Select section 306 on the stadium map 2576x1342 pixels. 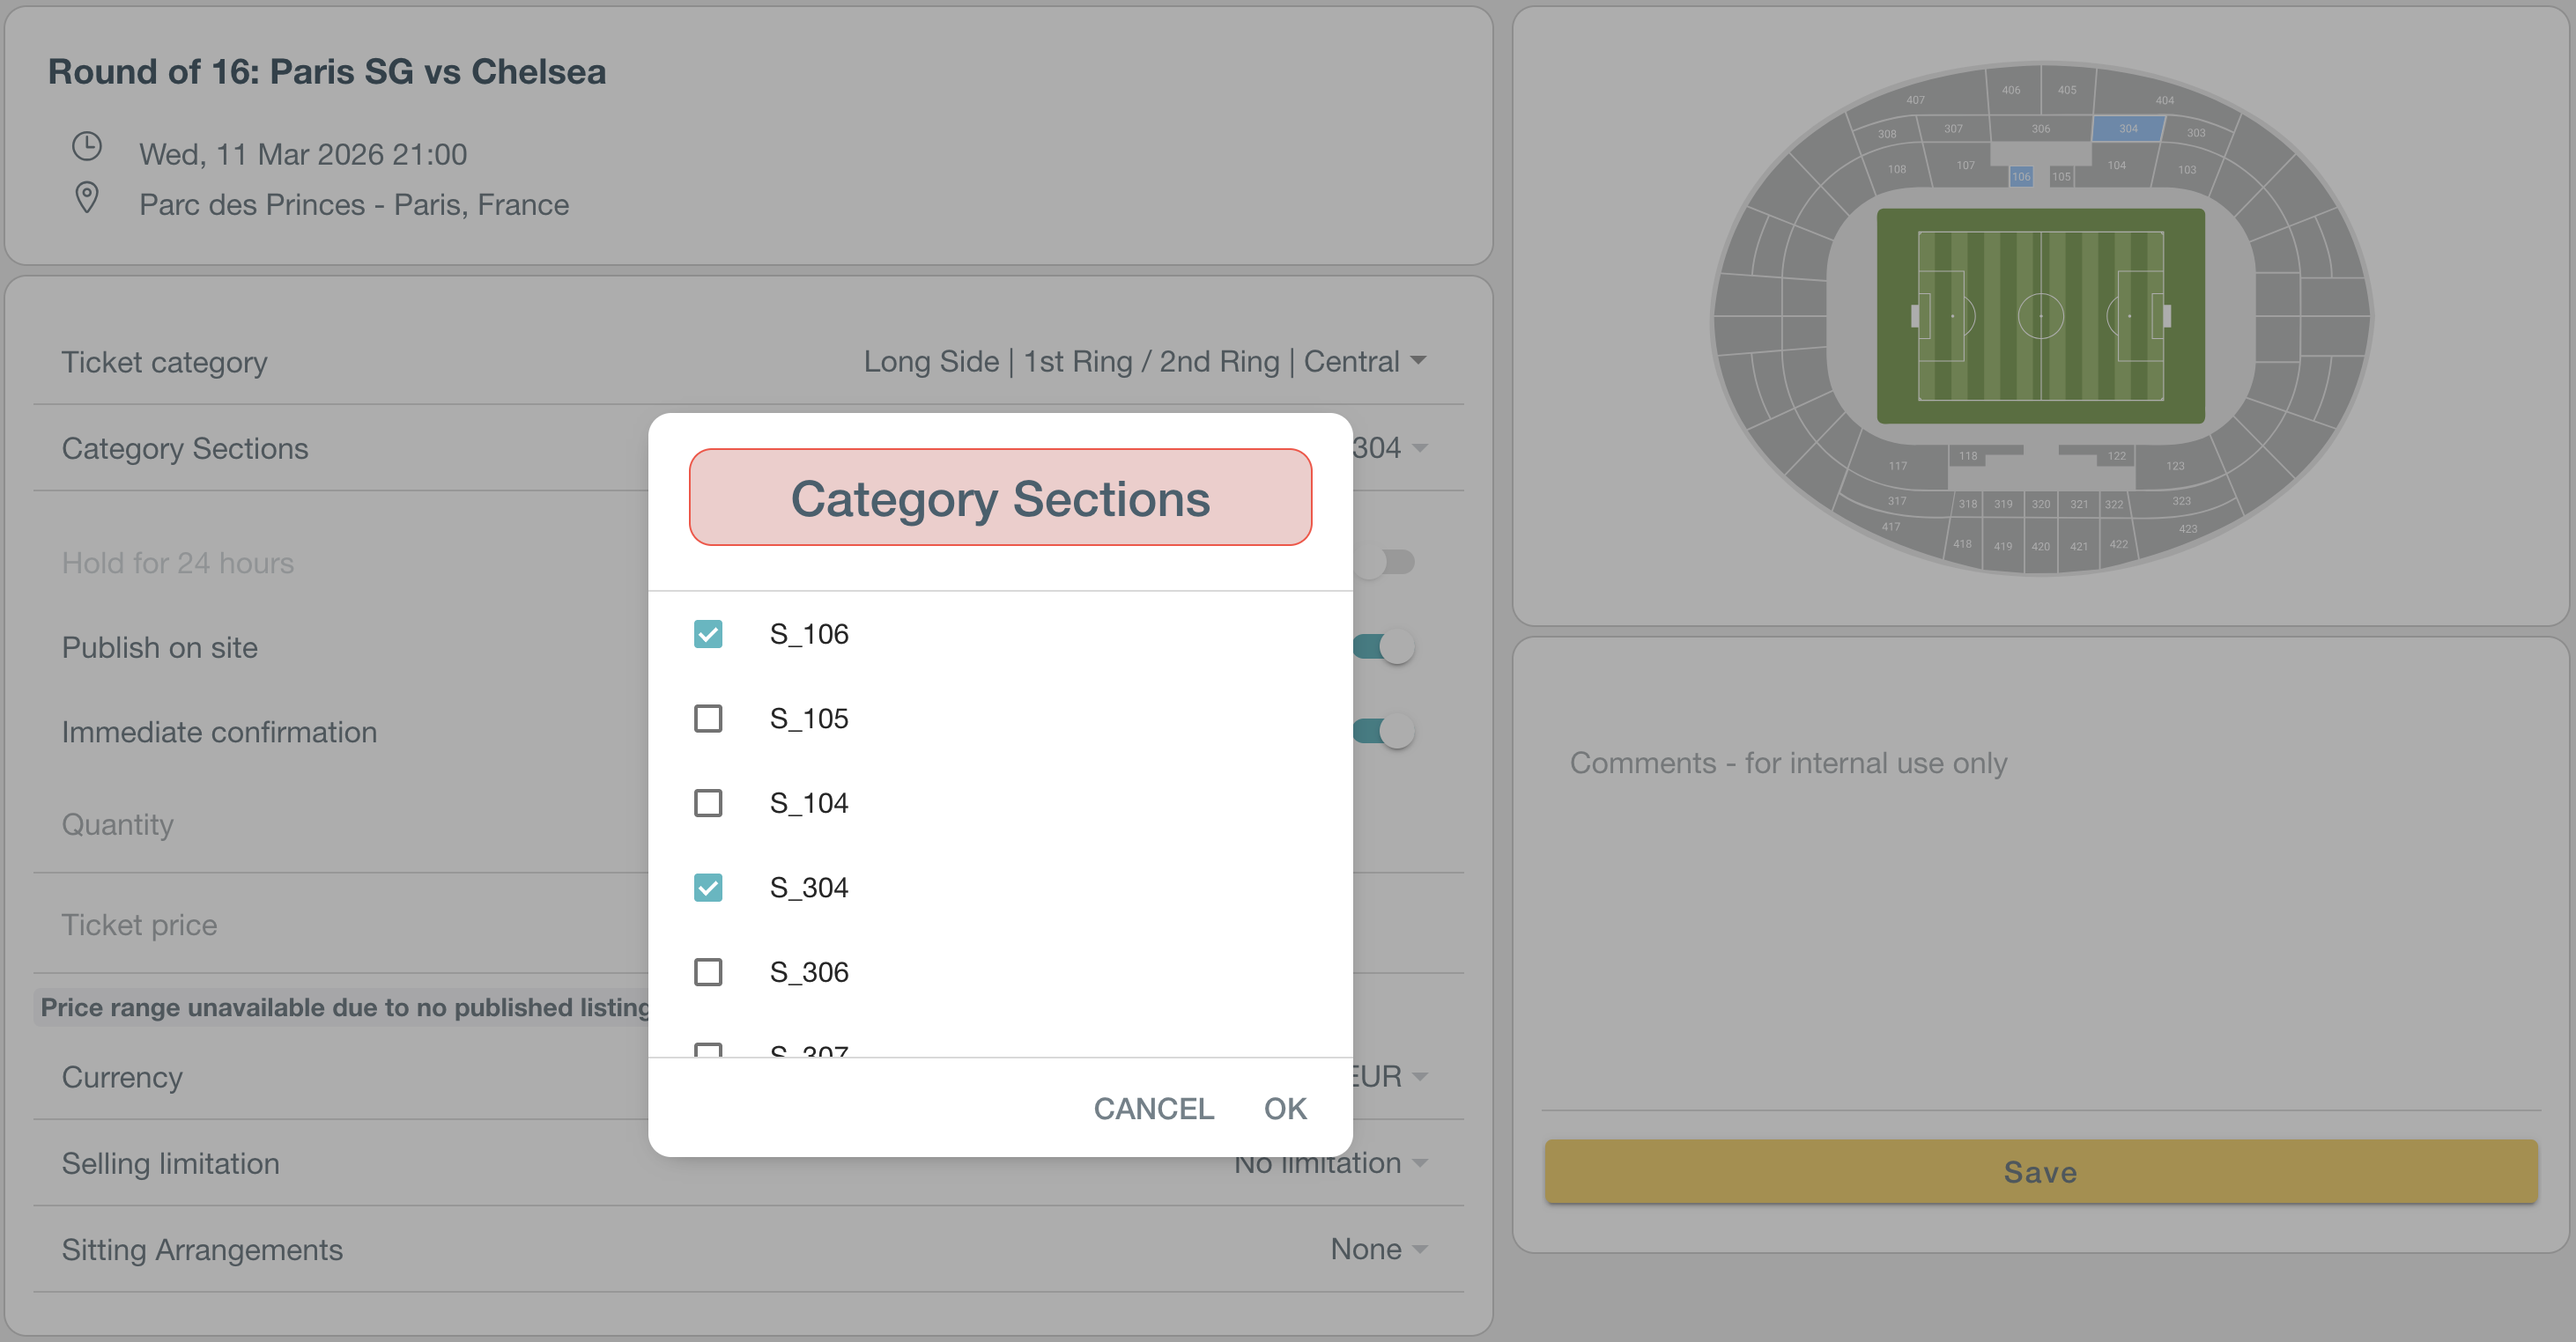(x=2040, y=128)
